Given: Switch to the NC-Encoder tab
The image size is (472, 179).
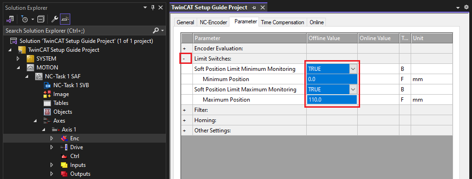Looking at the screenshot, I should pyautogui.click(x=214, y=22).
